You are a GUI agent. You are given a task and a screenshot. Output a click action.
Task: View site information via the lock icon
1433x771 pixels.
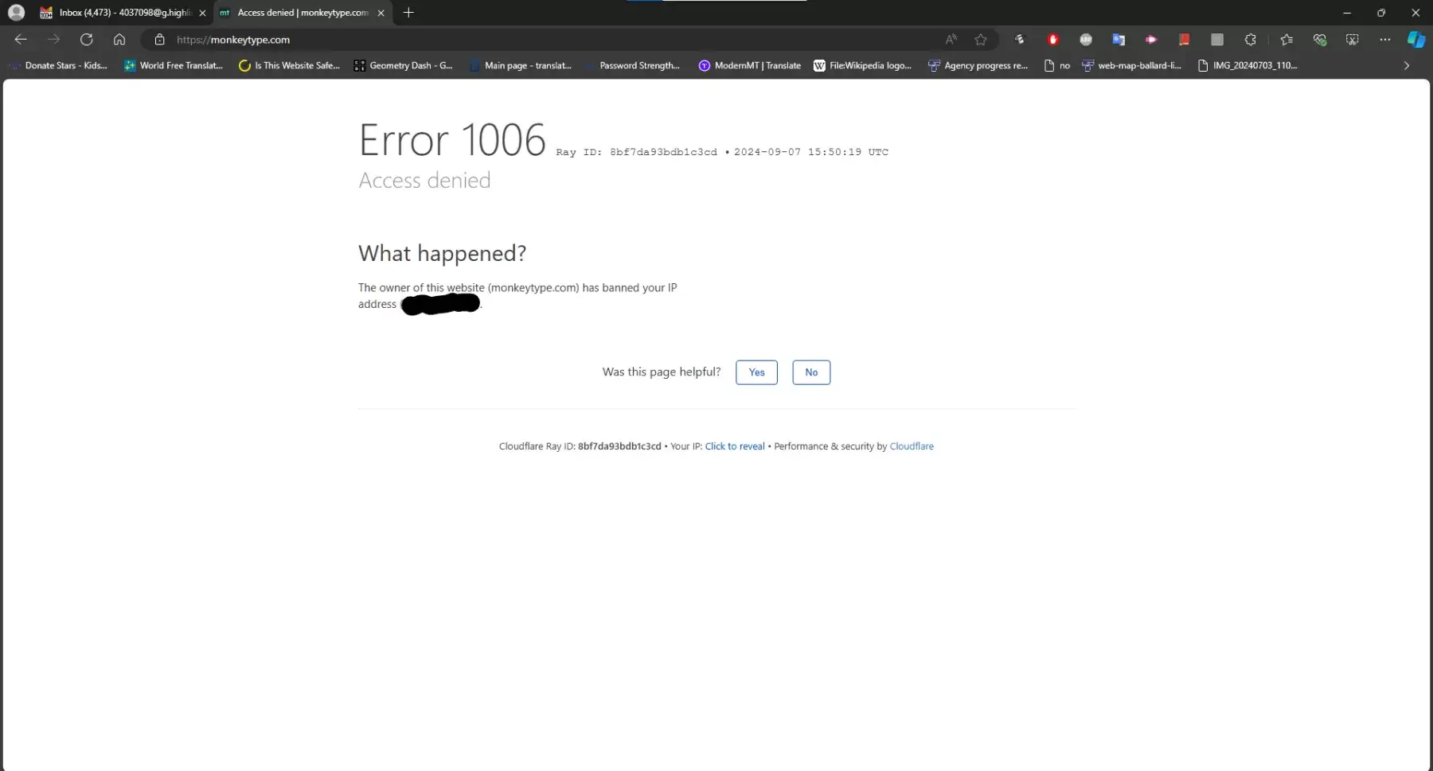(159, 39)
